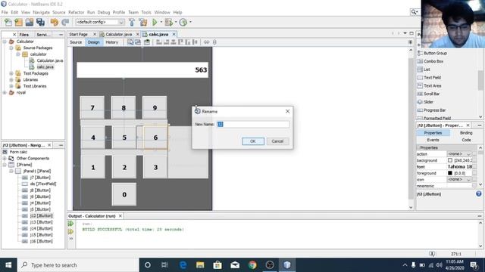Collapse the Calculator project node

tap(5, 42)
